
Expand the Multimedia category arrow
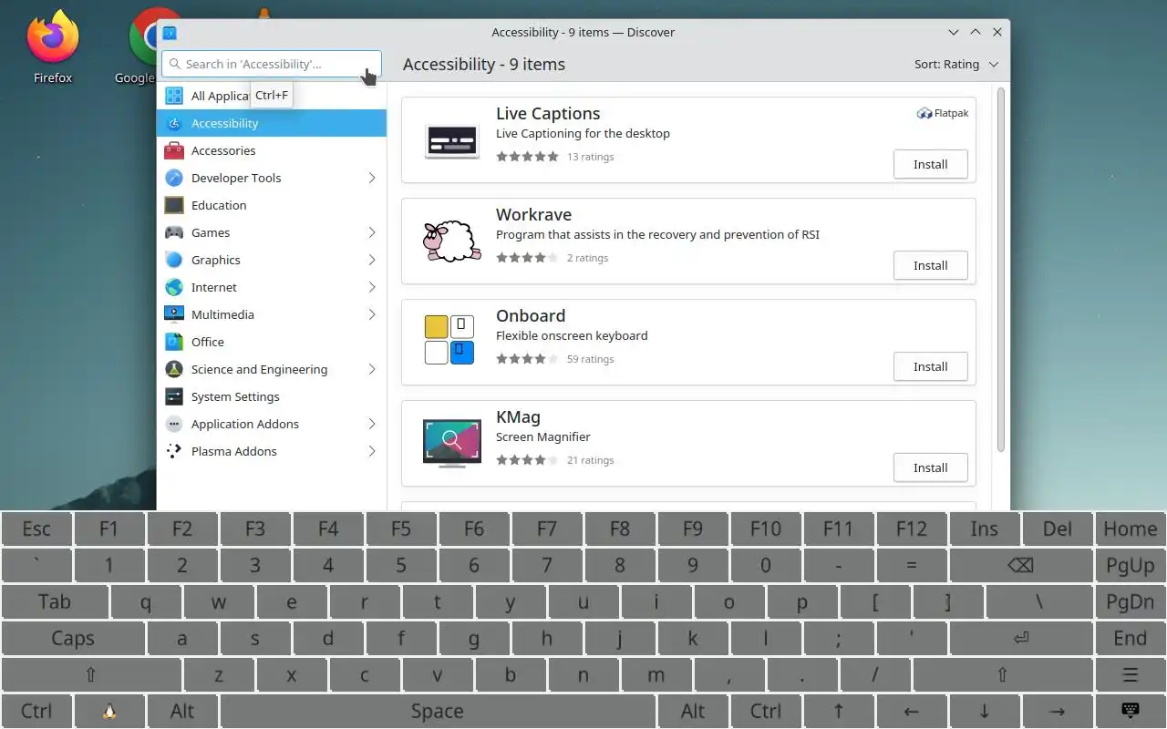[372, 314]
